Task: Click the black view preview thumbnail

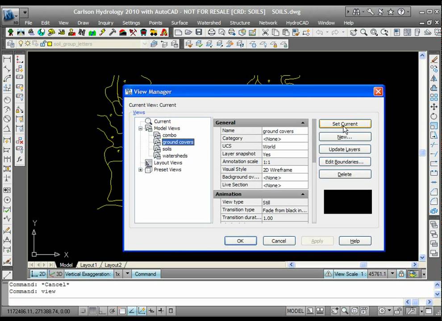Action: [x=347, y=202]
